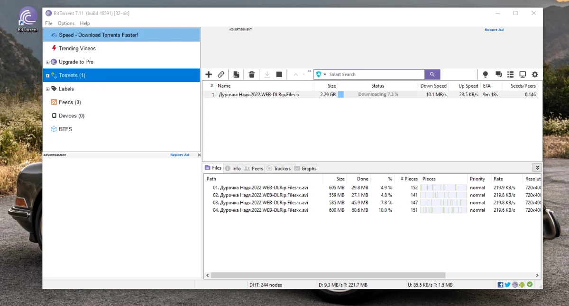Click the lightbulb icon in the toolbar
This screenshot has width=569, height=306.
(485, 74)
